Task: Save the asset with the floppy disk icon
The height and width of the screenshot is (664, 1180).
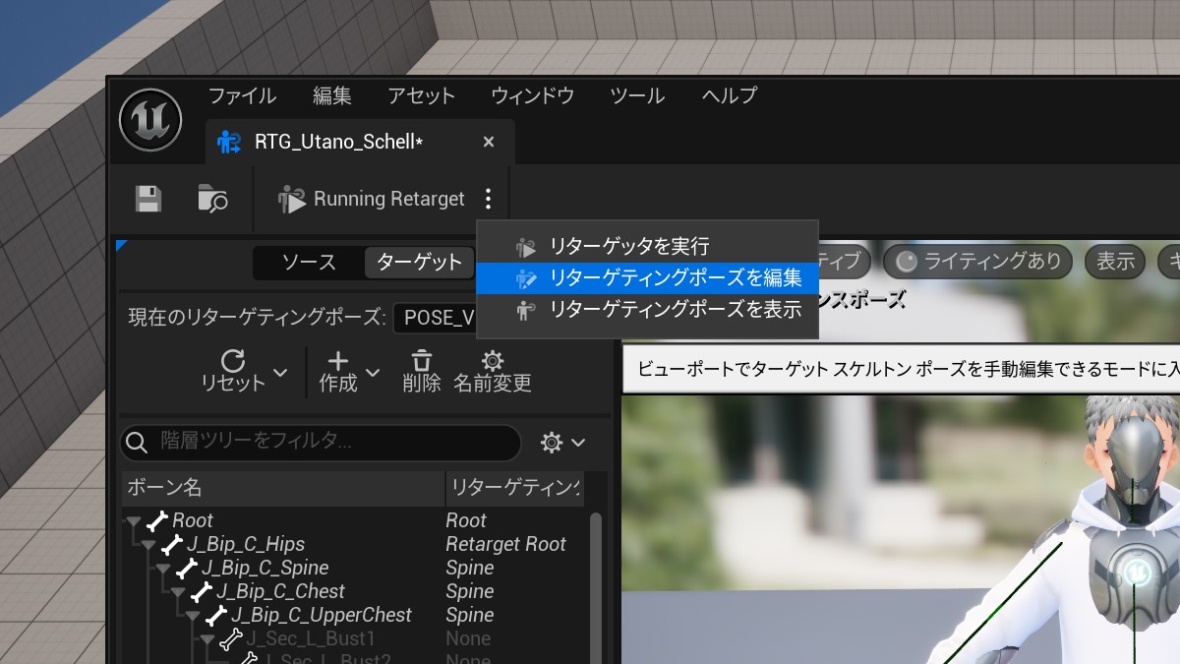Action: click(148, 199)
